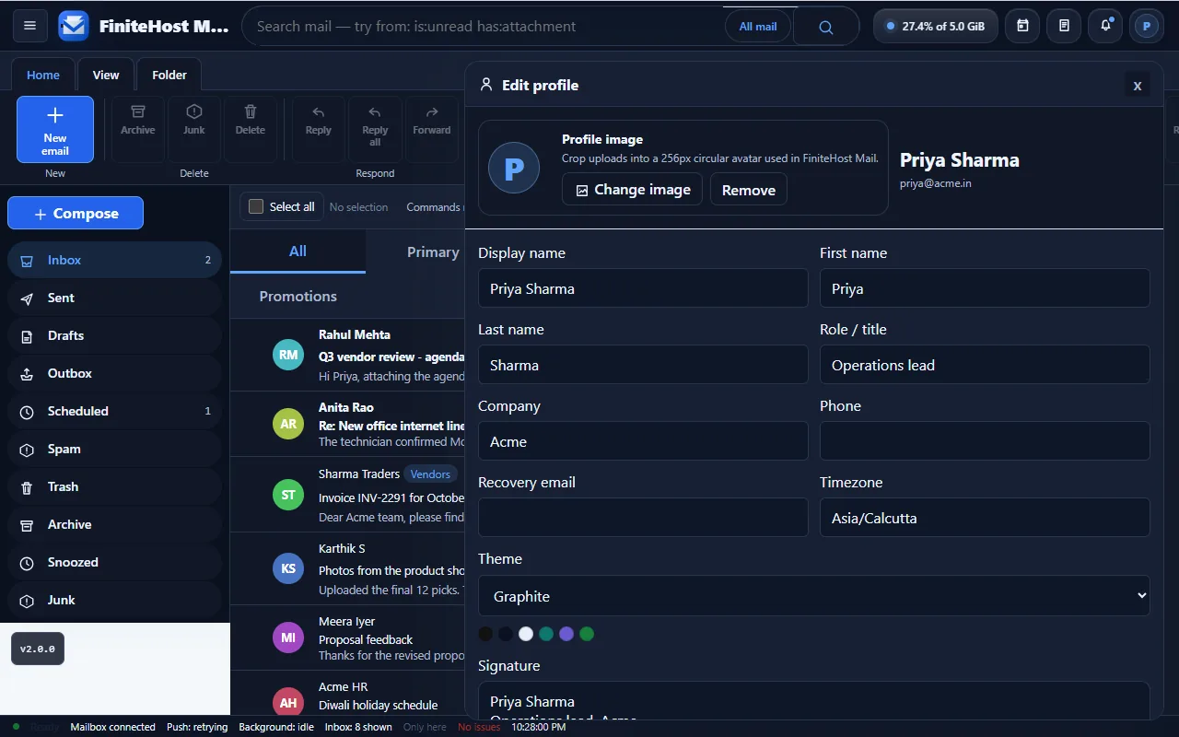Open the account avatar P in header

pyautogui.click(x=1147, y=26)
